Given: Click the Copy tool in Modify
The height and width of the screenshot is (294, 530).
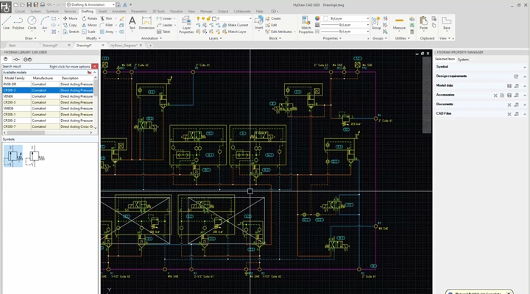Looking at the screenshot, I should (x=70, y=25).
